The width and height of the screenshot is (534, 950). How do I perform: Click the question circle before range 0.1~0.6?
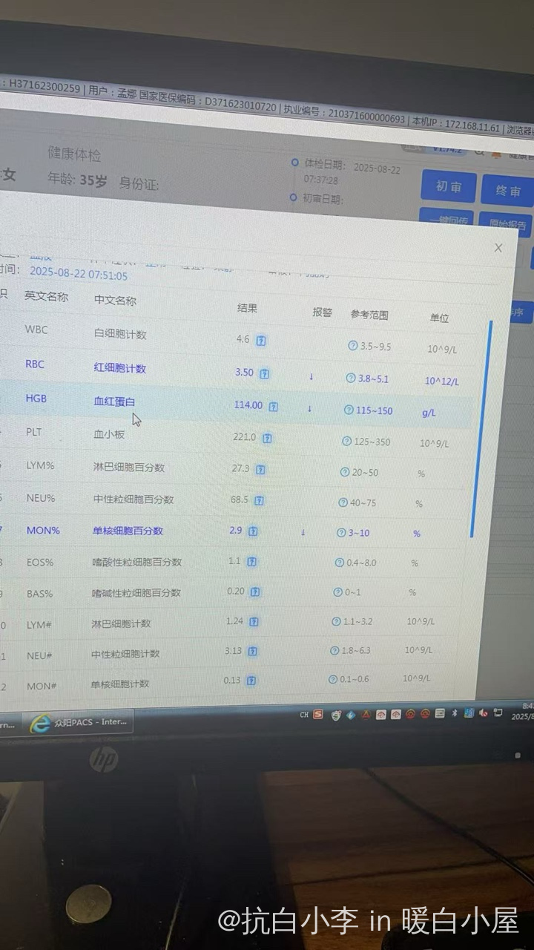point(333,678)
